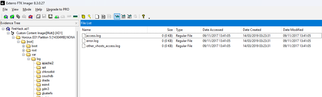
Task: Collapse the var folder node
Action: (x=23, y=55)
